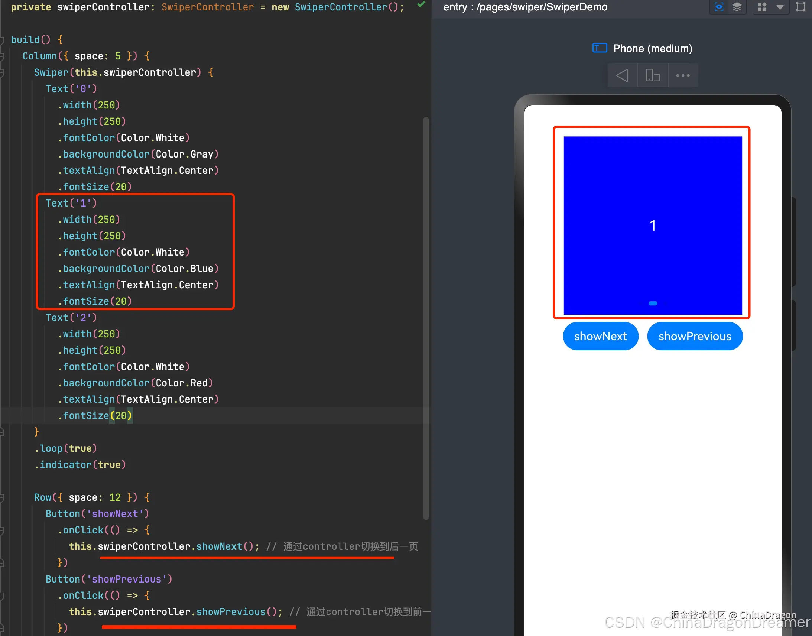
Task: Click the Column({ space: 5 }) code line
Action: coord(86,56)
